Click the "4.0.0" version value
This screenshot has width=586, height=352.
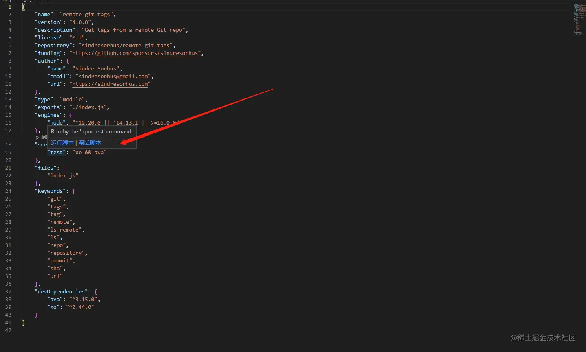pyautogui.click(x=80, y=22)
